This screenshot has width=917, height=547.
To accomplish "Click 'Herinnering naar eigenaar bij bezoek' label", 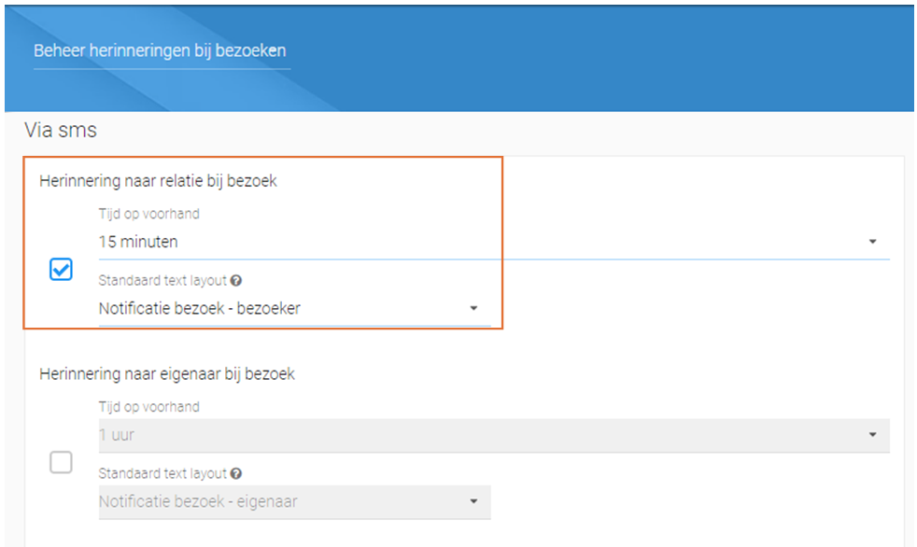I will point(166,374).
